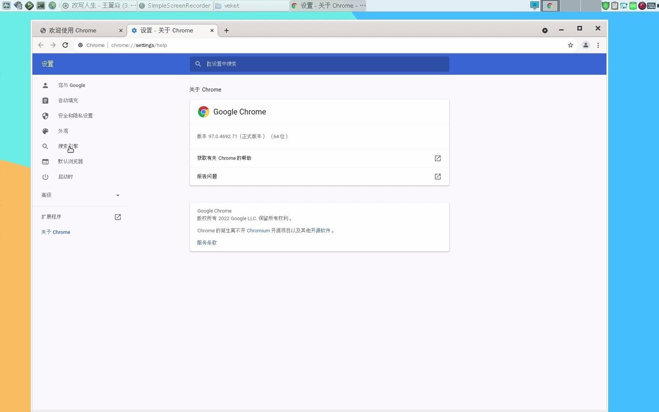The image size is (659, 412).
Task: Open the clipboard manager tray icon
Action: pyautogui.click(x=615, y=5)
